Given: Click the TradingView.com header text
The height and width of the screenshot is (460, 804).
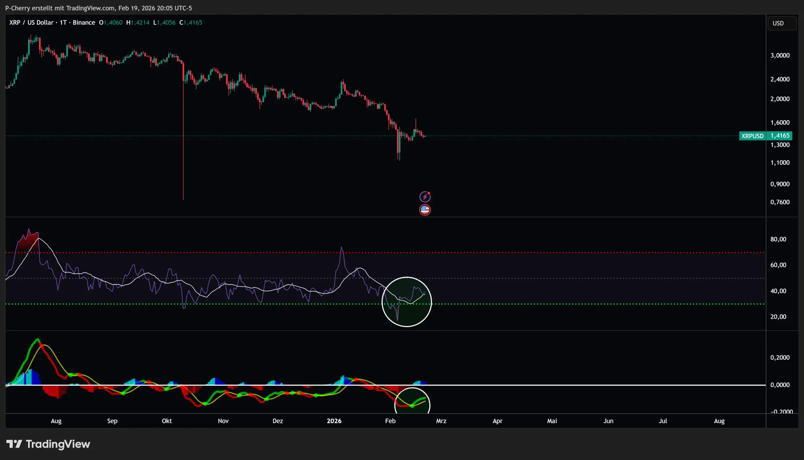Looking at the screenshot, I should coord(90,8).
